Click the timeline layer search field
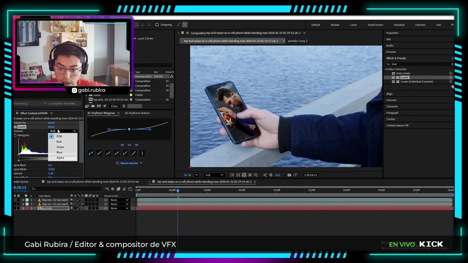 click(66, 189)
